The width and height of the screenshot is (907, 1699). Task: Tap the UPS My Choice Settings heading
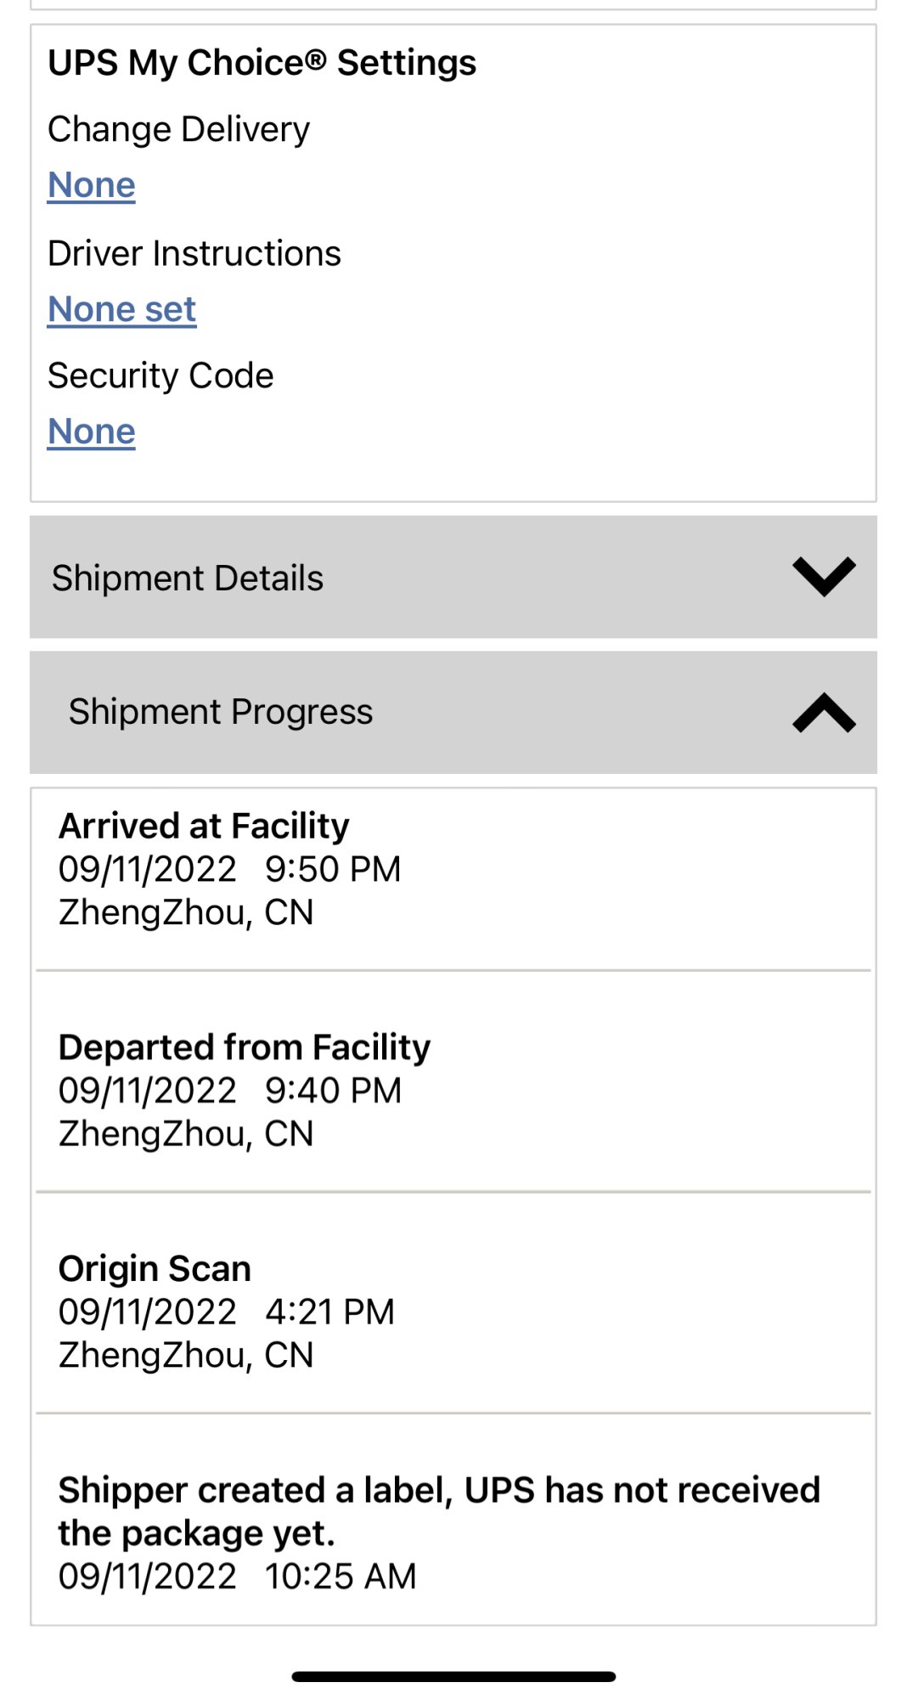[262, 63]
